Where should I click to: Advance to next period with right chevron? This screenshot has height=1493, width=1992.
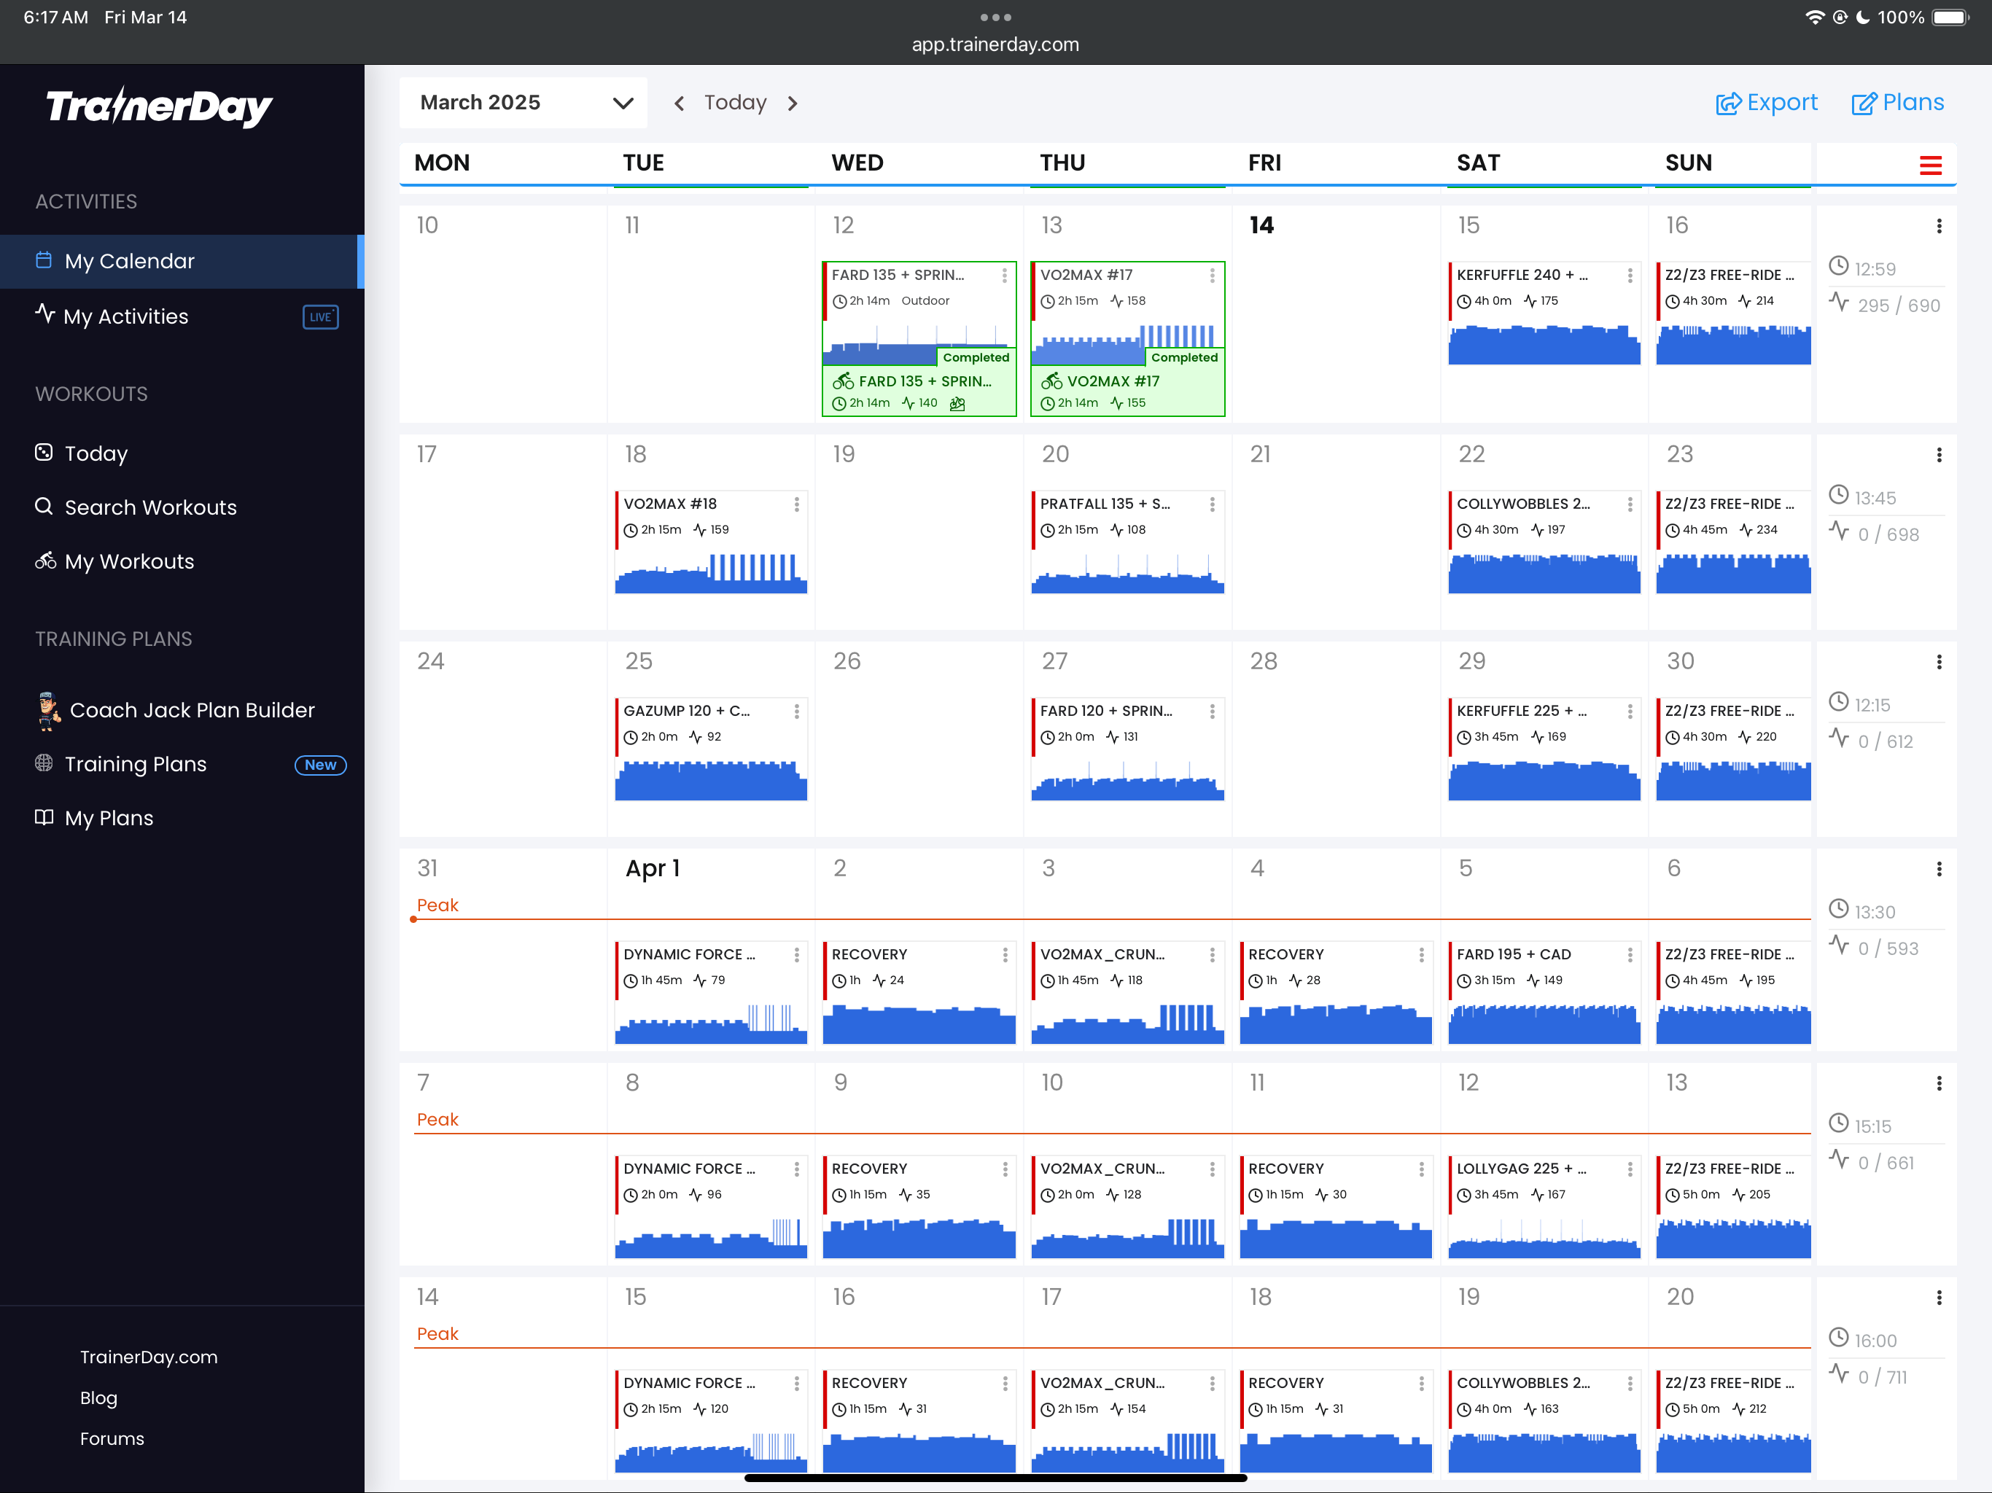point(793,104)
